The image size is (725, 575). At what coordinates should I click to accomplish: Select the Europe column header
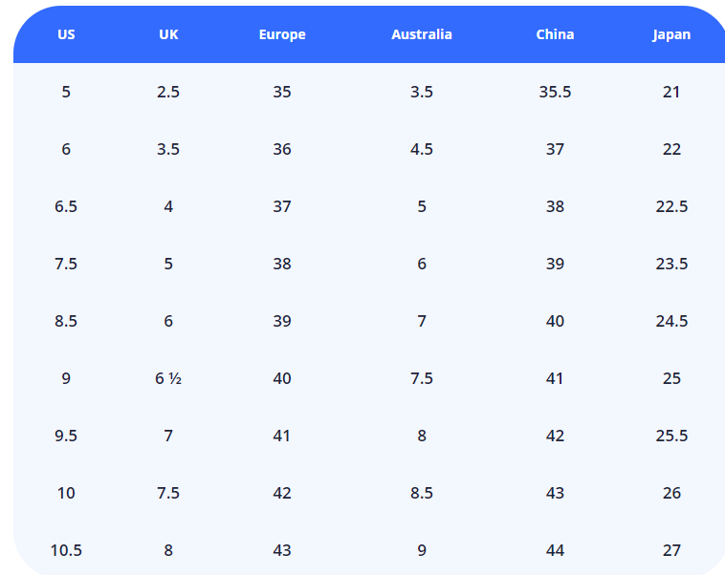pyautogui.click(x=282, y=34)
